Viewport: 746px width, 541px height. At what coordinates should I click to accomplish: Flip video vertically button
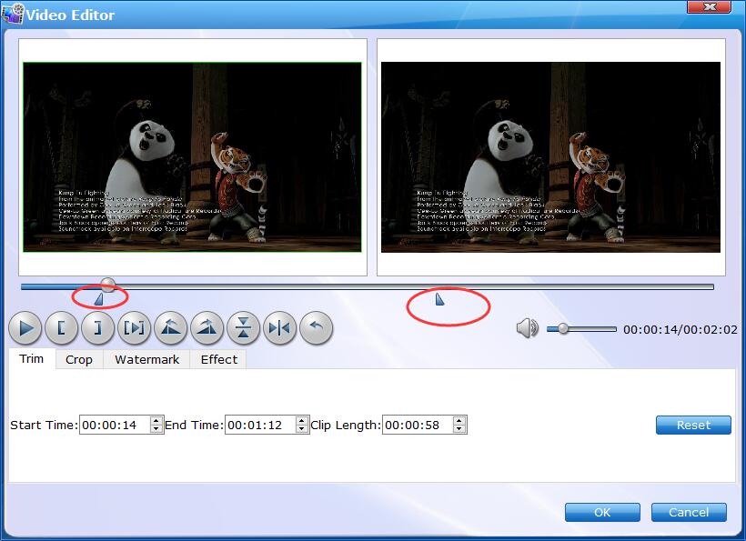pyautogui.click(x=243, y=328)
